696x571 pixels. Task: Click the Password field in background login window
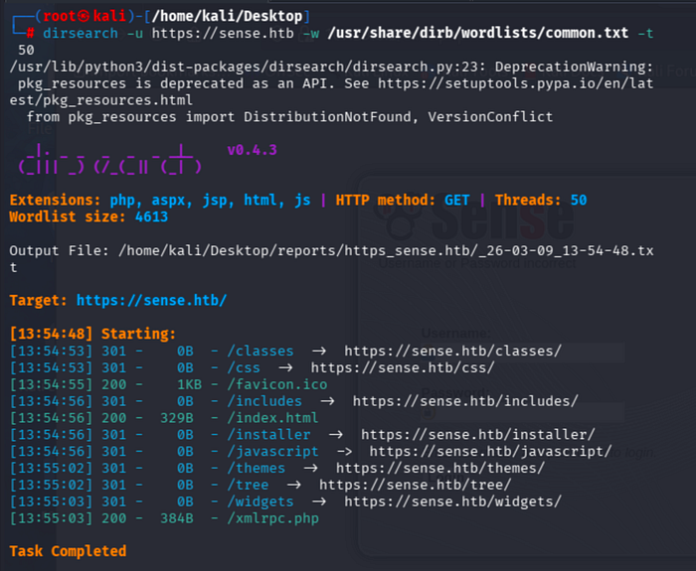(522, 413)
